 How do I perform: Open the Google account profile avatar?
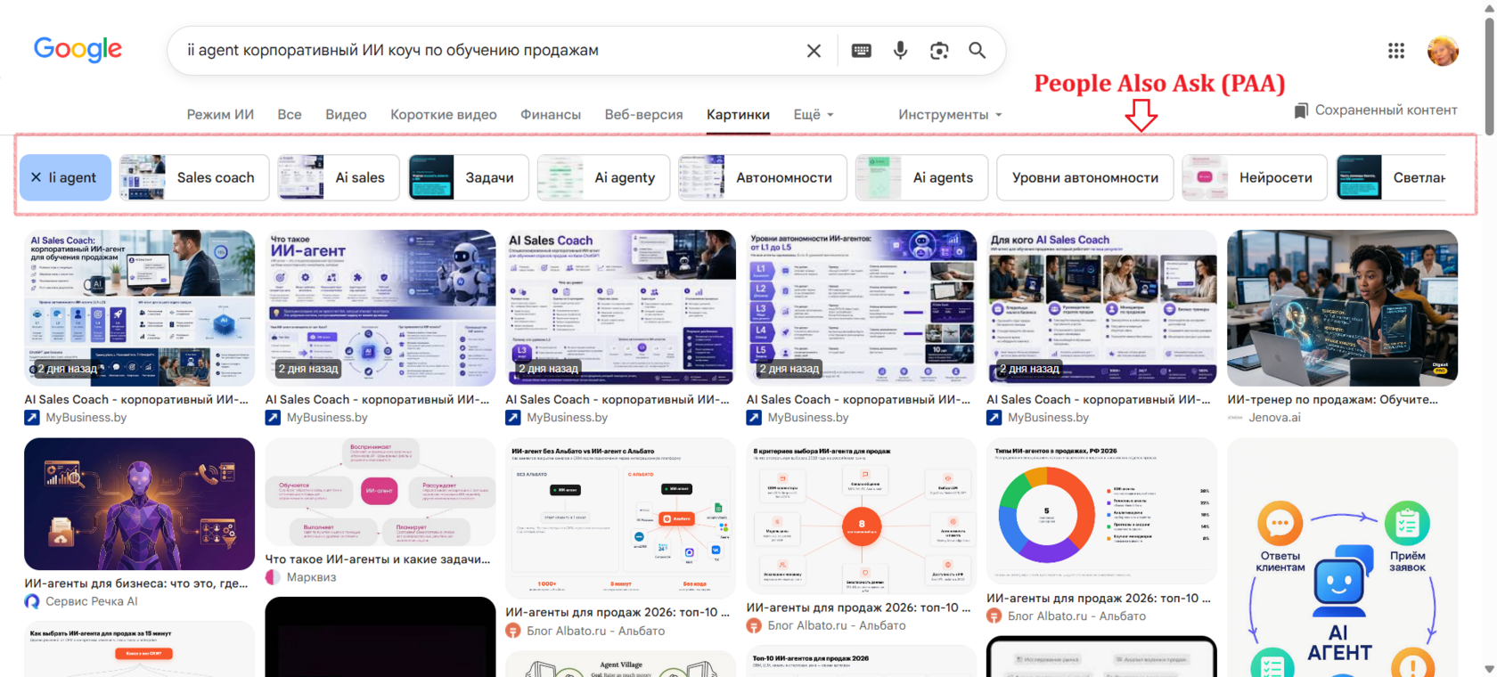point(1443,51)
